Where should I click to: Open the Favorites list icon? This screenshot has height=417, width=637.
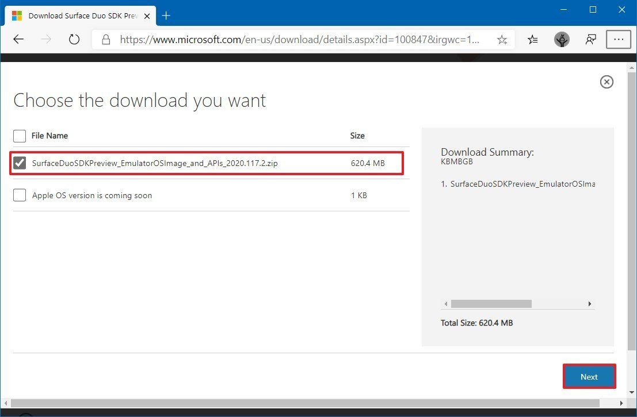pos(532,39)
